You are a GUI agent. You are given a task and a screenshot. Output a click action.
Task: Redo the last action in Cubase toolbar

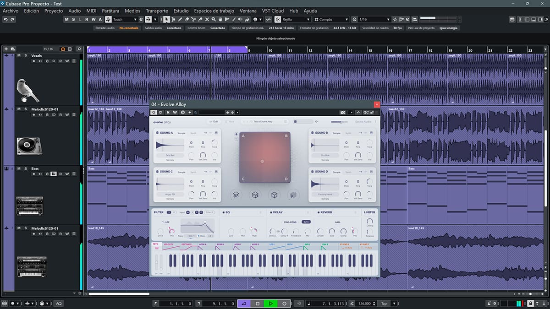tap(12, 20)
